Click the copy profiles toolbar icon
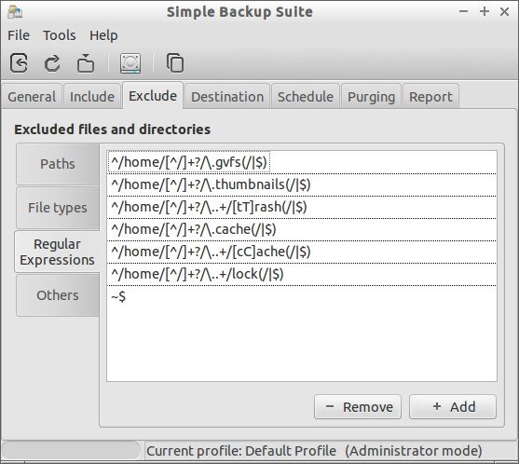The image size is (519, 464). 175,62
